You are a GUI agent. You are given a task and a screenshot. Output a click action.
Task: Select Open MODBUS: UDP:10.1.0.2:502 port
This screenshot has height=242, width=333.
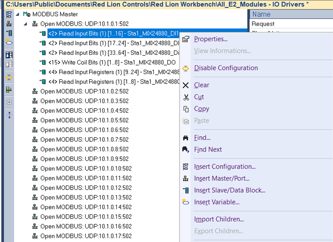click(84, 91)
